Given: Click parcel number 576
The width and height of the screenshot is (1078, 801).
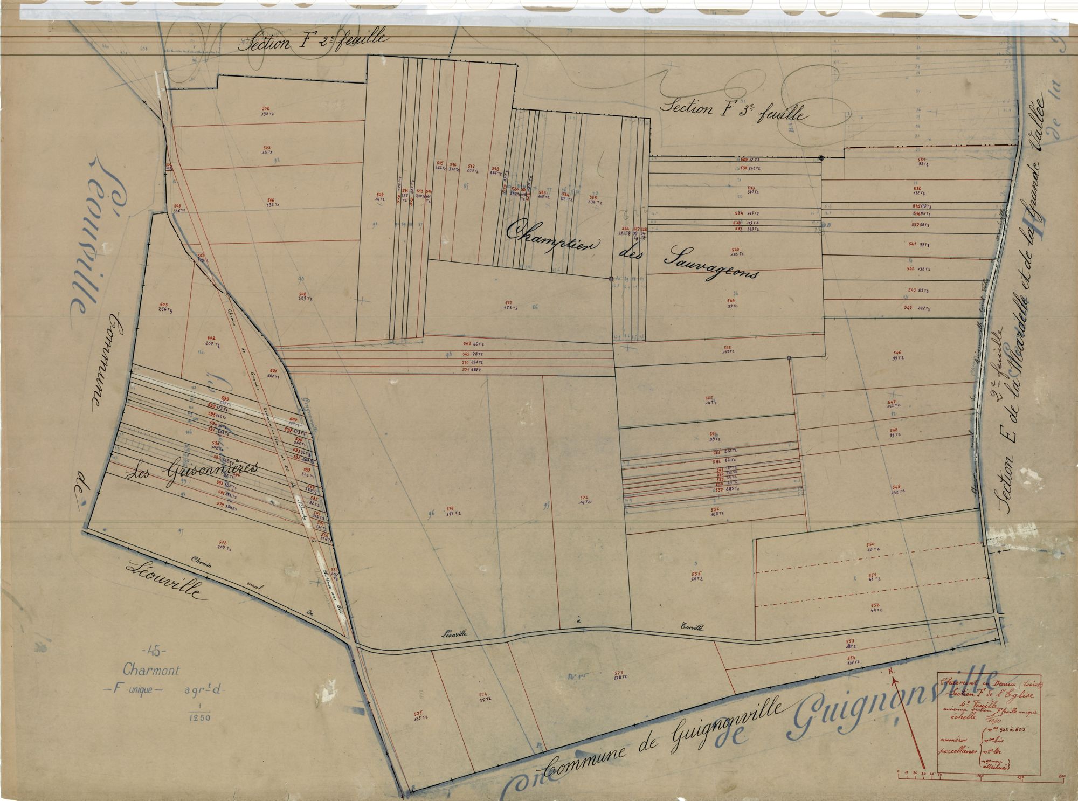Looking at the screenshot, I should 450,508.
